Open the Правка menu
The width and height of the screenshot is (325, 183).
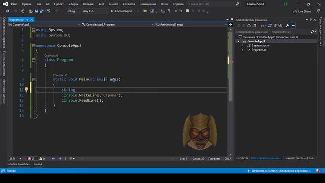tap(27, 4)
